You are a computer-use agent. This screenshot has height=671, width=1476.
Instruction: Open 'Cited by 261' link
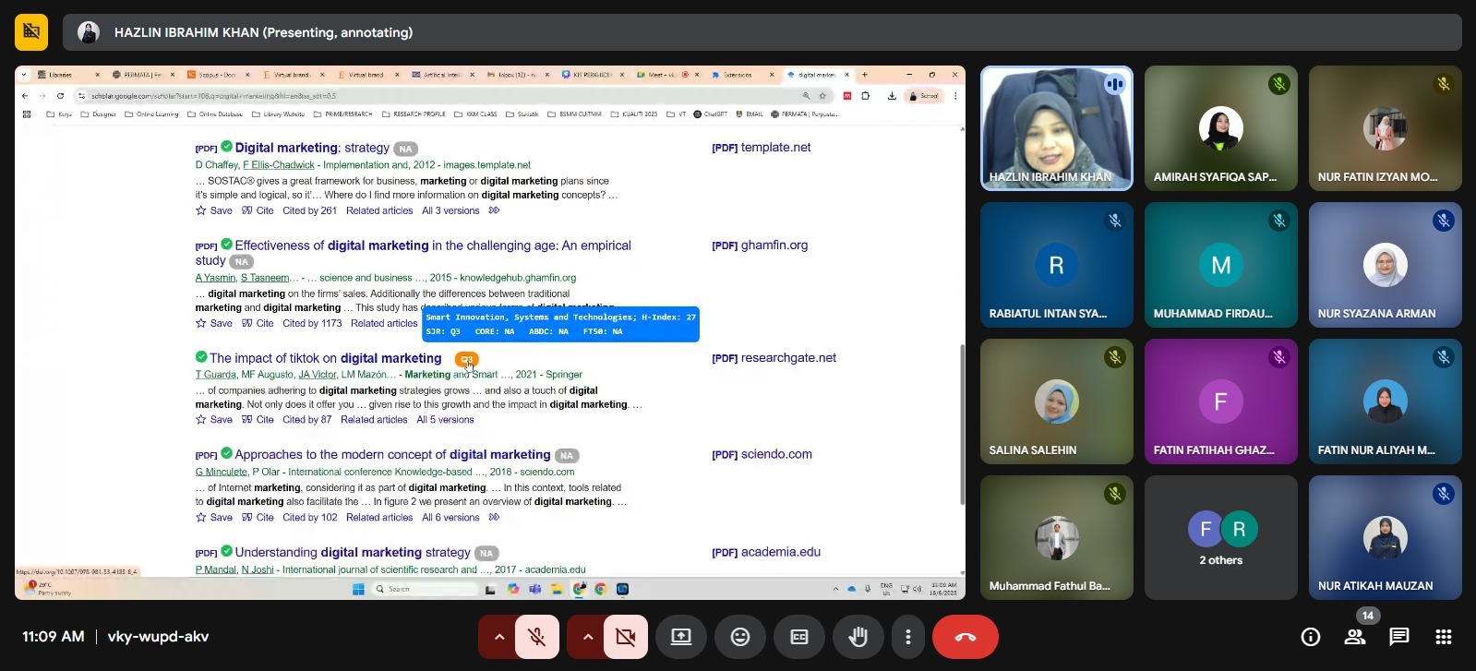coord(309,210)
